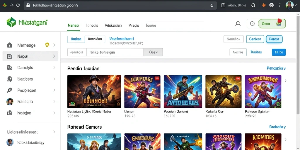Open the Vickaitian top navigation tab
Image resolution: width=300 pixels, height=150 pixels.
pyautogui.click(x=113, y=25)
